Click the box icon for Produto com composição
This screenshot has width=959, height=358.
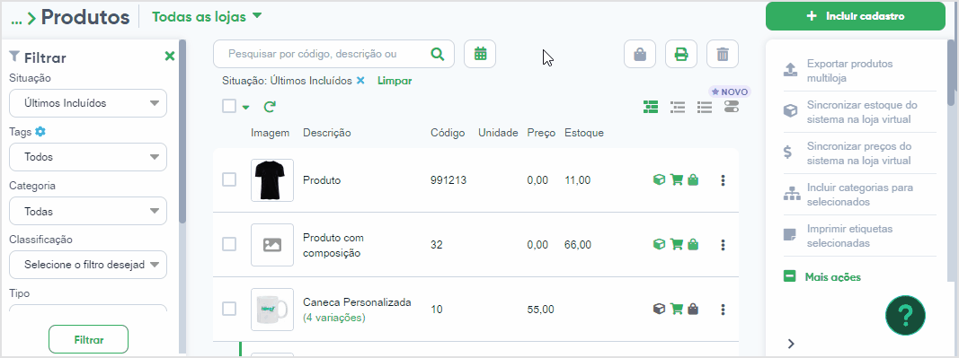[660, 244]
